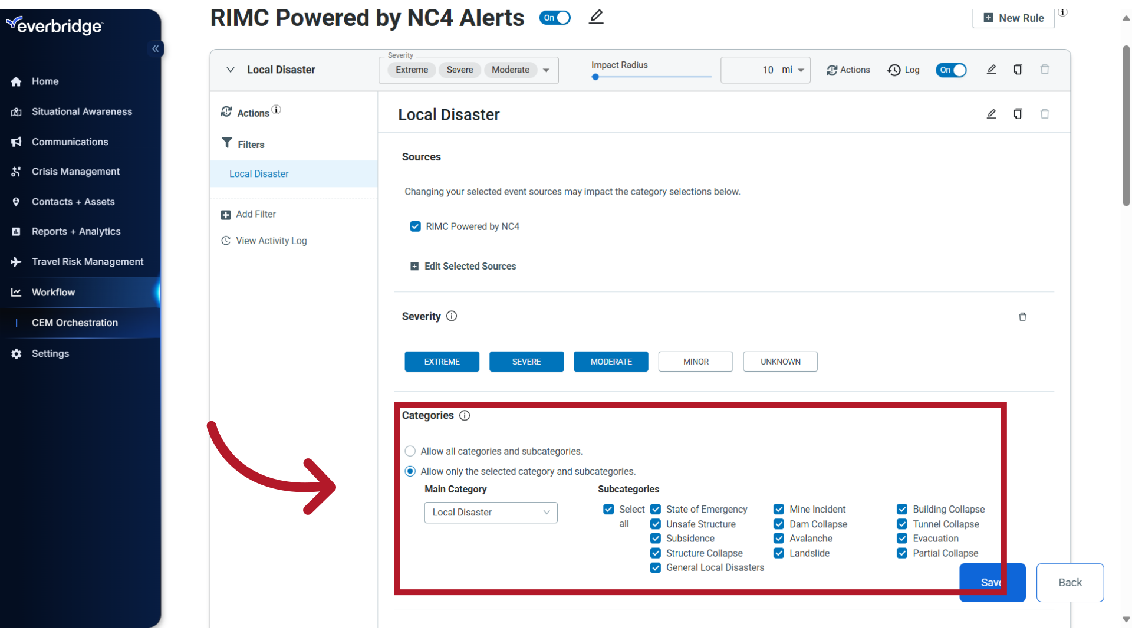Open CEM Orchestration submenu item
The width and height of the screenshot is (1132, 637).
coord(80,323)
